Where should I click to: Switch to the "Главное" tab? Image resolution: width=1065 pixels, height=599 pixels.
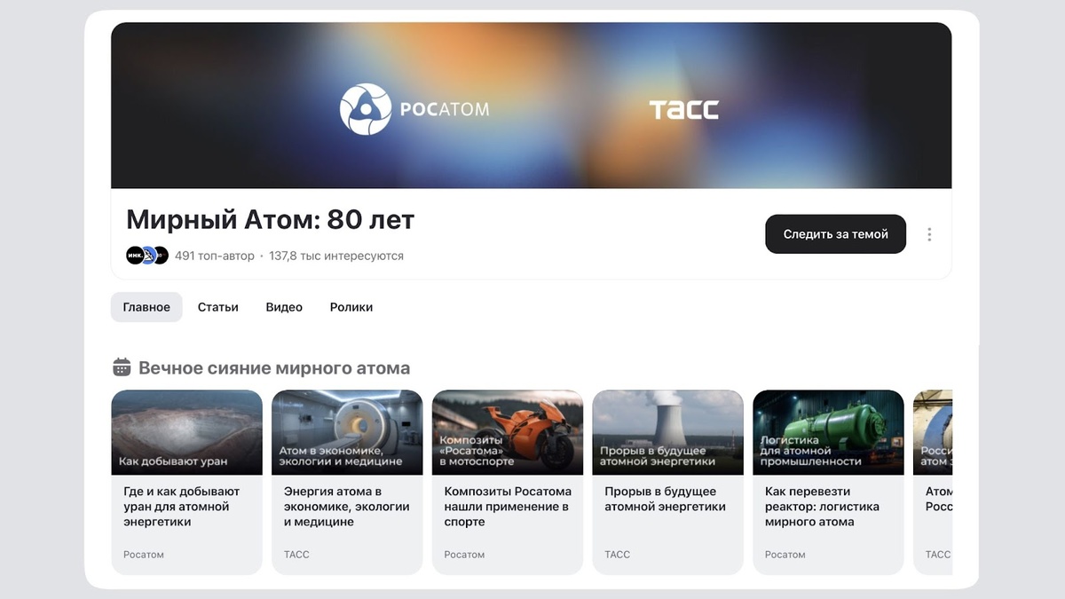click(146, 307)
